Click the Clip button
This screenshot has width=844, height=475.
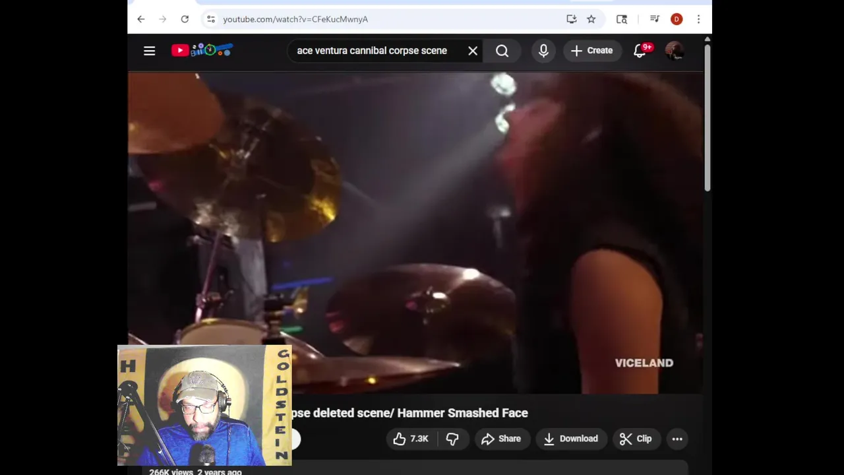coord(636,439)
